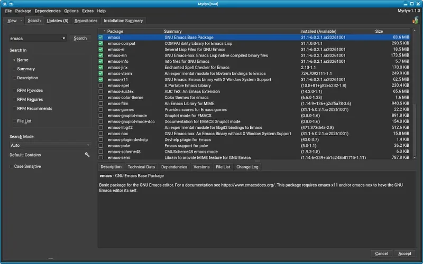Enable the Description search-in checkbox
Screen dimensions: 423x264
pyautogui.click(x=14, y=78)
